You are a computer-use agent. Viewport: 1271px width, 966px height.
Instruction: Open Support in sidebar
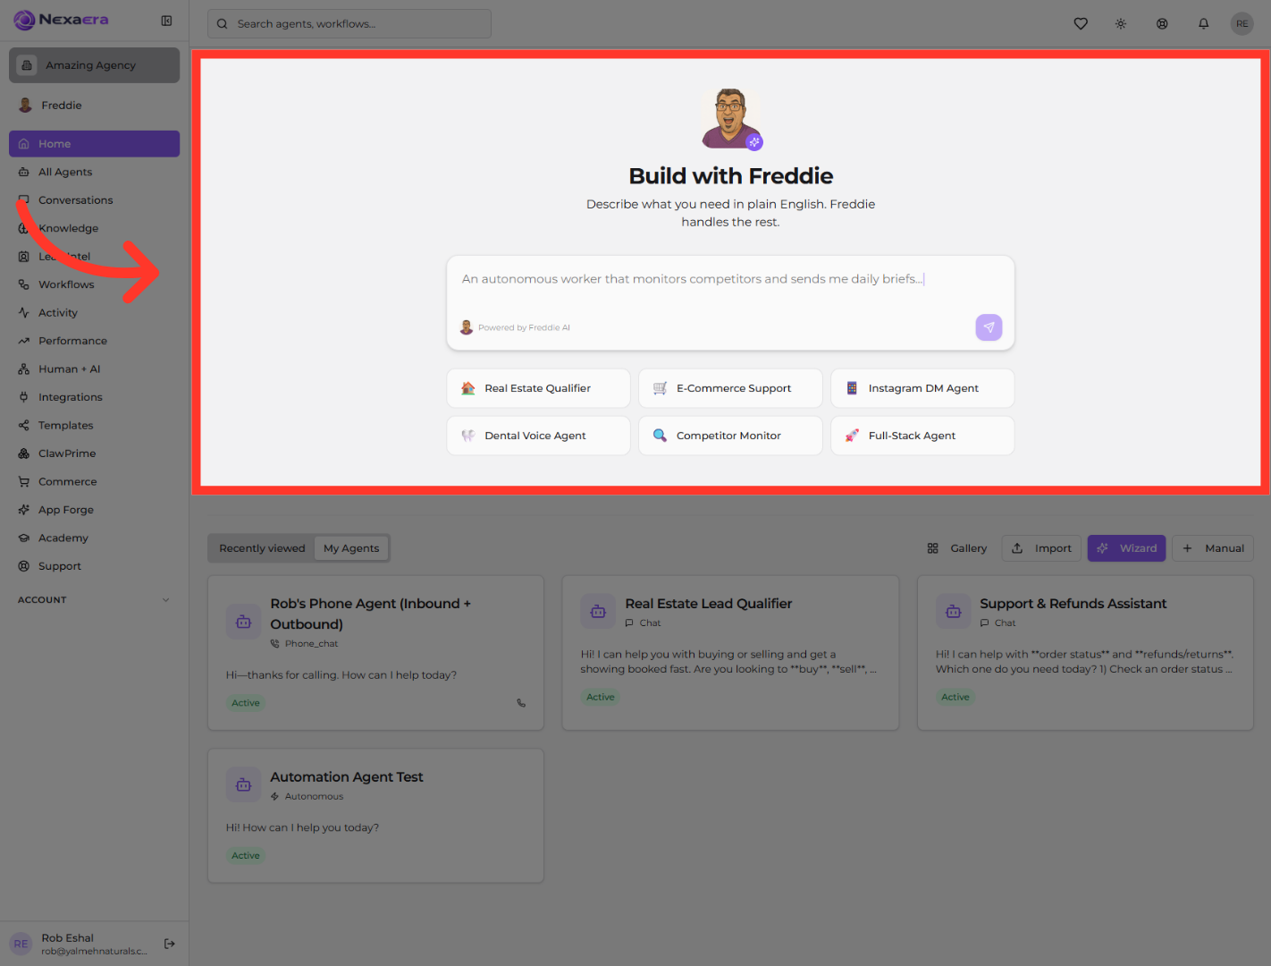coord(95,566)
